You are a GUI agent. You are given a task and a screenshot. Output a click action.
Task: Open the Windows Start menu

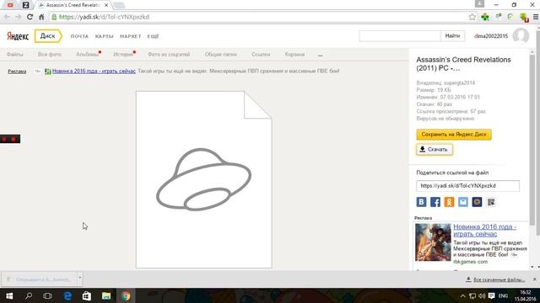(x=9, y=295)
